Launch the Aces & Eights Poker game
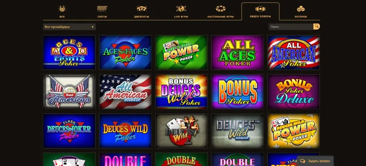 click(69, 53)
